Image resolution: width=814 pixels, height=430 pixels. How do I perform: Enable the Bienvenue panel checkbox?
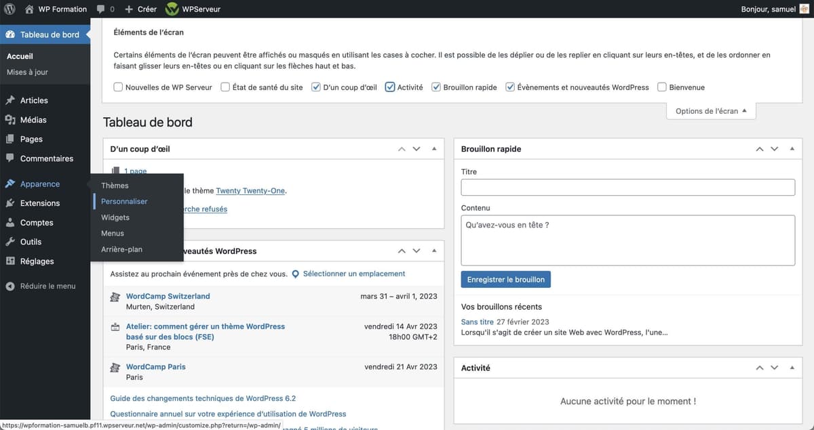[x=661, y=87]
